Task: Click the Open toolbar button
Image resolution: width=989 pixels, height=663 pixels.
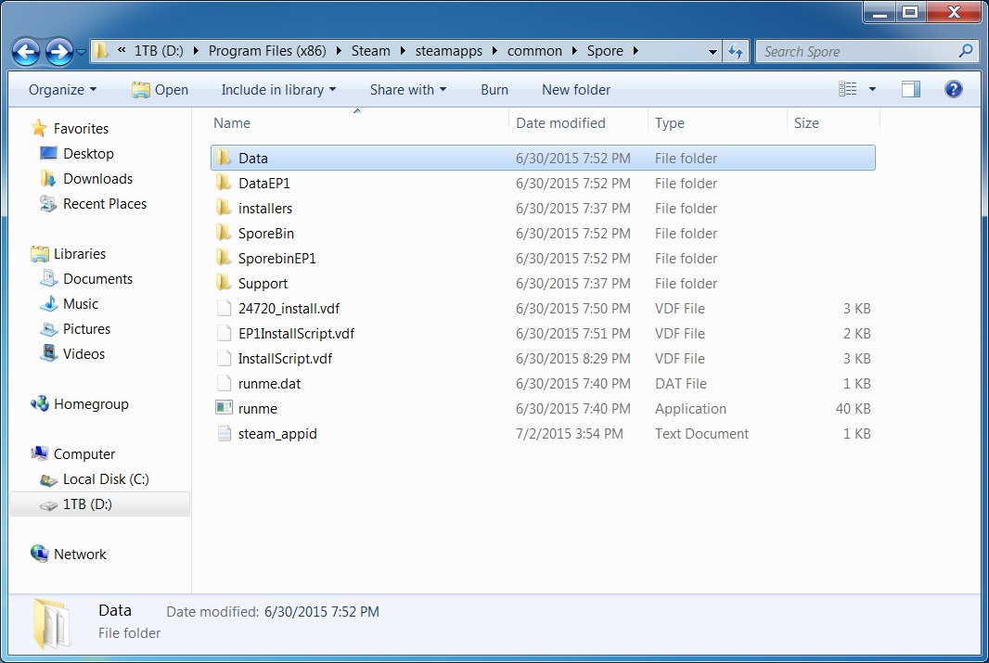Action: point(161,90)
